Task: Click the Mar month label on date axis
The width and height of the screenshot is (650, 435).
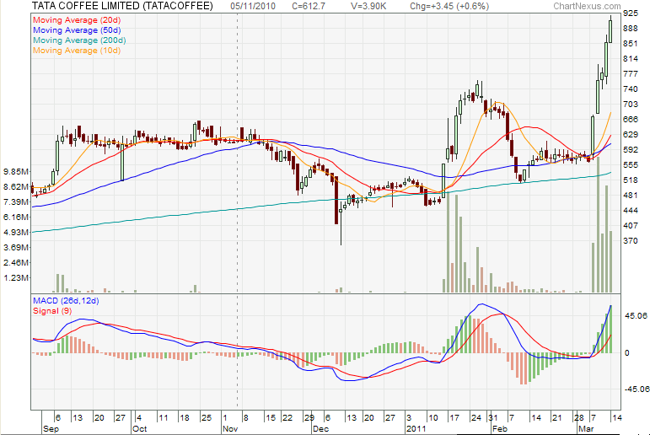Action: (x=586, y=429)
